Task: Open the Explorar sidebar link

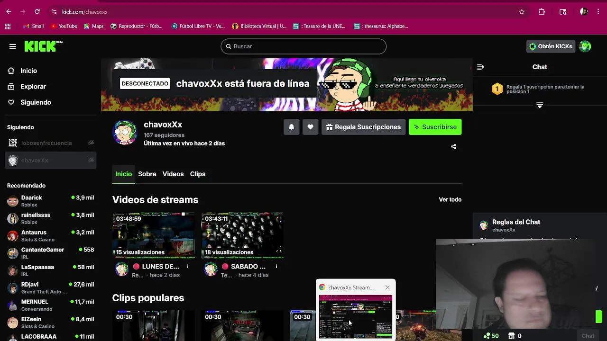Action: pyautogui.click(x=33, y=87)
